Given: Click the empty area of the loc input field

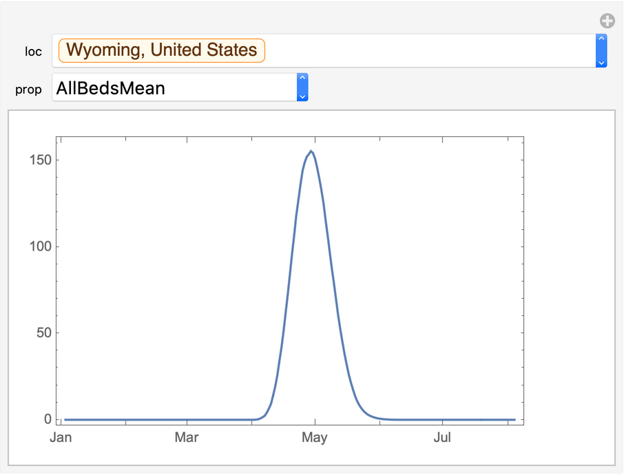Looking at the screenshot, I should point(427,51).
